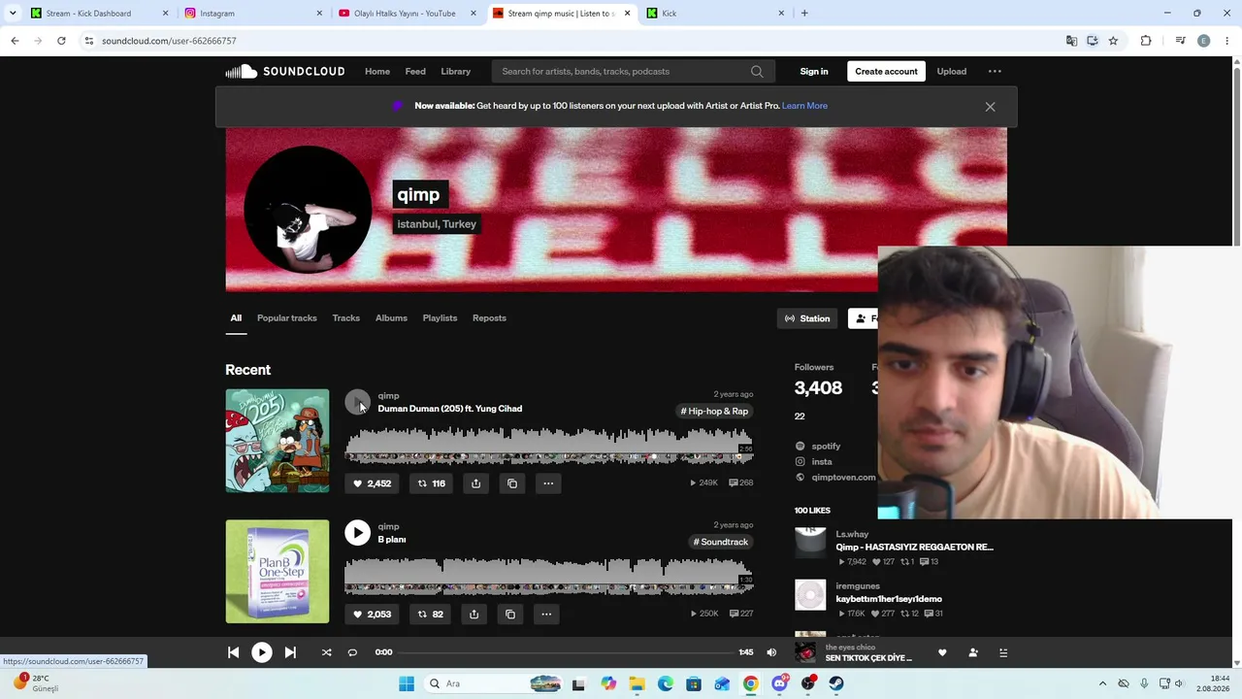Skip to previous track in player bar

pyautogui.click(x=233, y=652)
